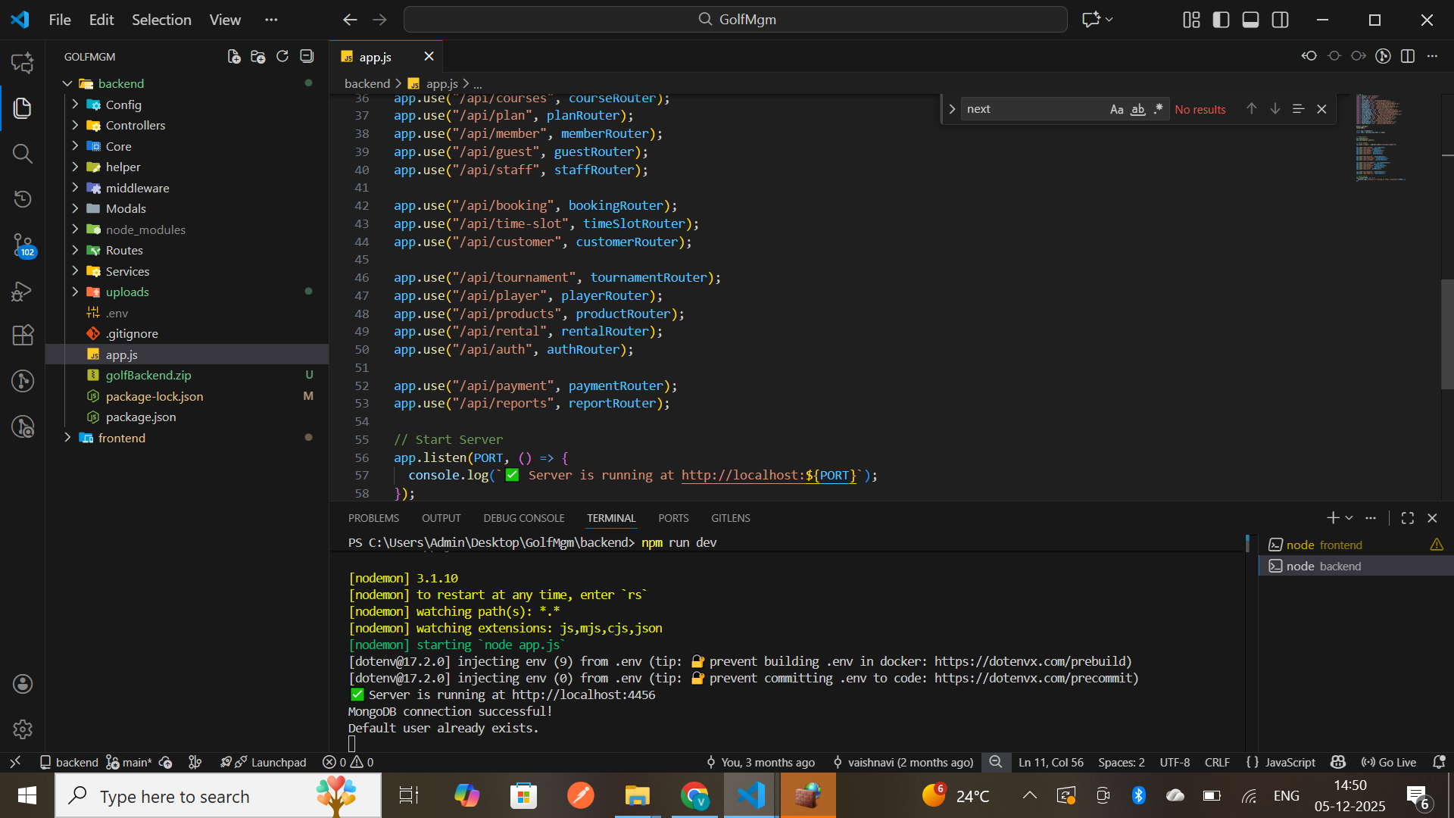Click the split editor right icon
1454x818 pixels.
click(x=1408, y=57)
